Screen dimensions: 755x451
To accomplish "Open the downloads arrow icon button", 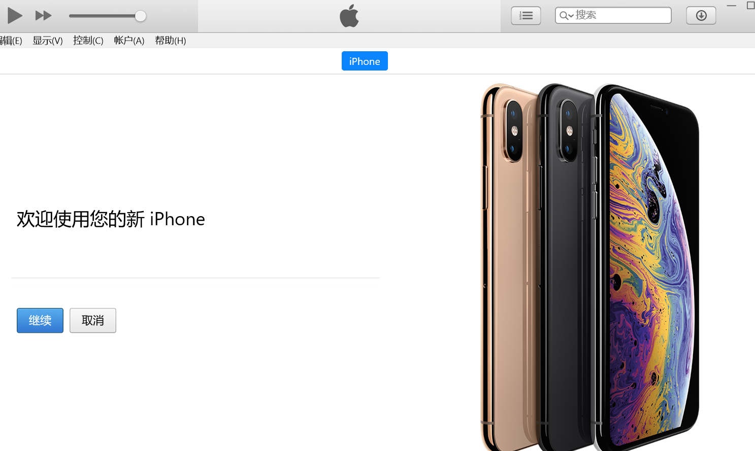I will (701, 16).
